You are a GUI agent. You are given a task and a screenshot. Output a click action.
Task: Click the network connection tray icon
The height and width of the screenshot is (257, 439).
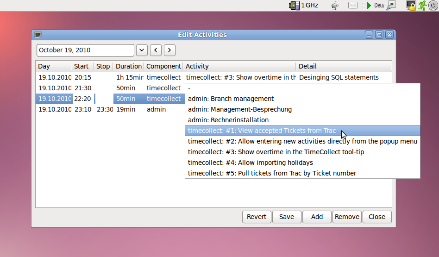tap(391, 6)
